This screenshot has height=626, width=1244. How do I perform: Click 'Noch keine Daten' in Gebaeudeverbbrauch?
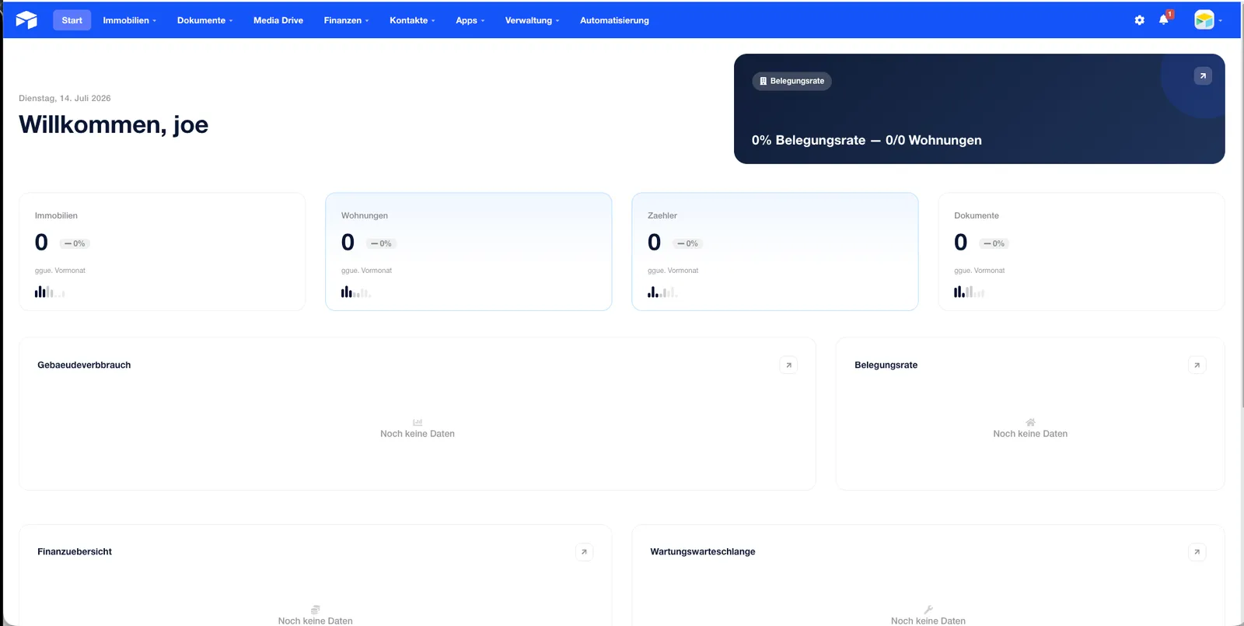(x=418, y=434)
